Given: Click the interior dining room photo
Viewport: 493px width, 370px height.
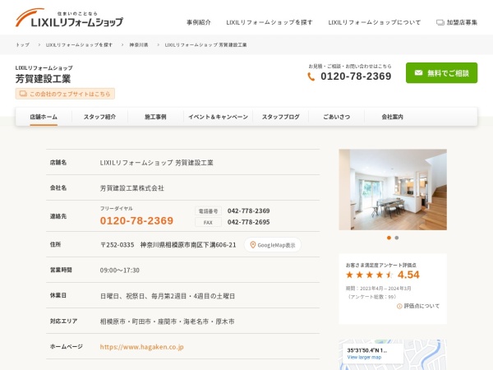Looking at the screenshot, I should (393, 189).
